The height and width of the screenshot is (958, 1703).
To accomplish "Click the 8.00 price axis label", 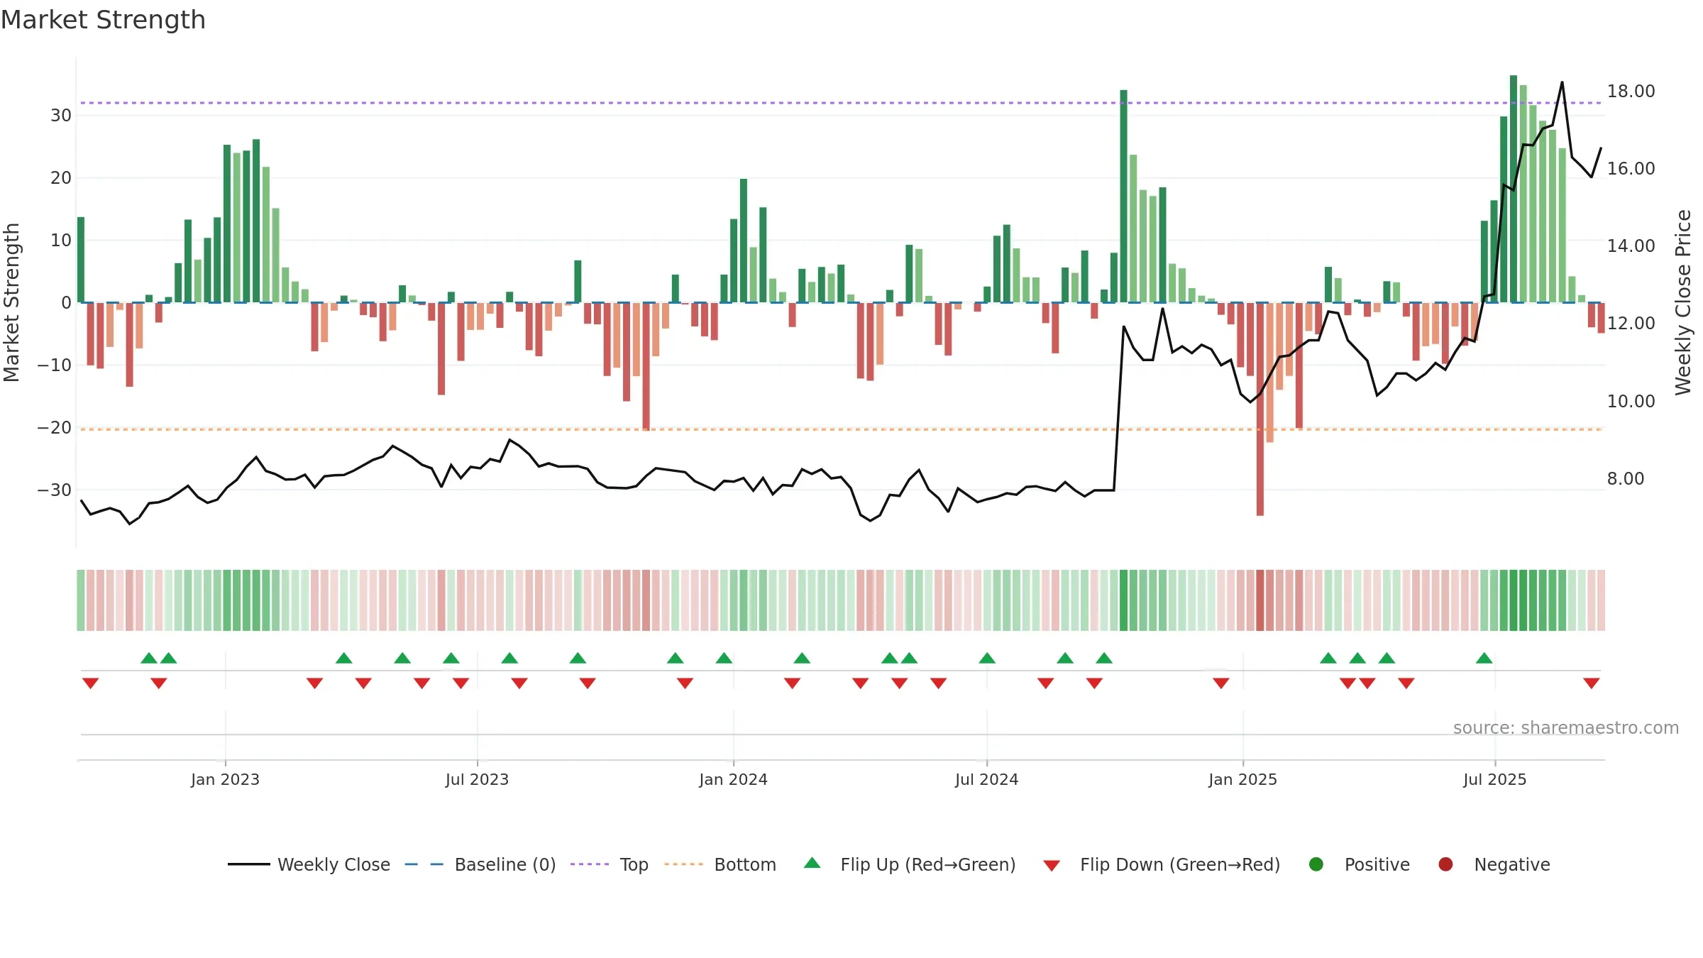I will (x=1625, y=479).
